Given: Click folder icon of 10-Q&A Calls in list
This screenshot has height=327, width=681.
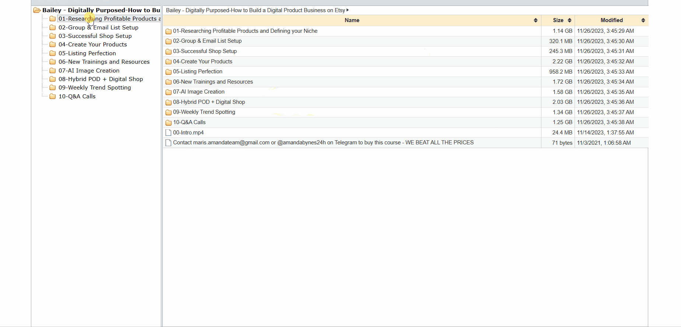Looking at the screenshot, I should pos(168,123).
